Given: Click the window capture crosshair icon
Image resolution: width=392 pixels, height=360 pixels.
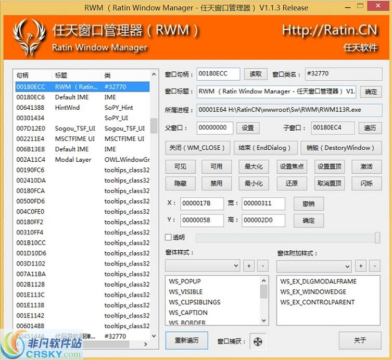Looking at the screenshot, I should pyautogui.click(x=258, y=341).
